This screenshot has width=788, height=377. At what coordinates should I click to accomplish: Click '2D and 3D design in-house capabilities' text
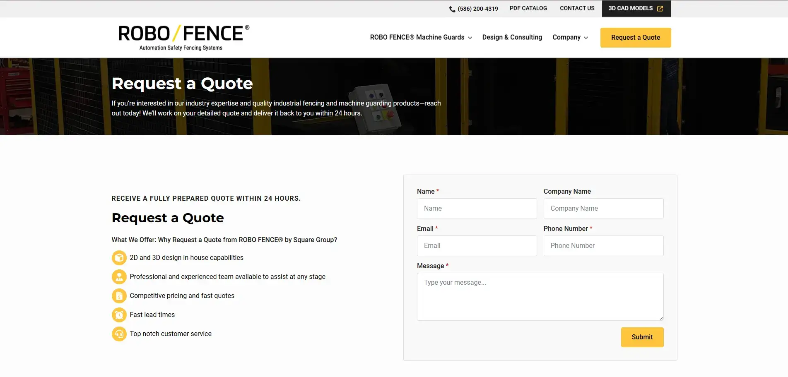click(x=187, y=258)
